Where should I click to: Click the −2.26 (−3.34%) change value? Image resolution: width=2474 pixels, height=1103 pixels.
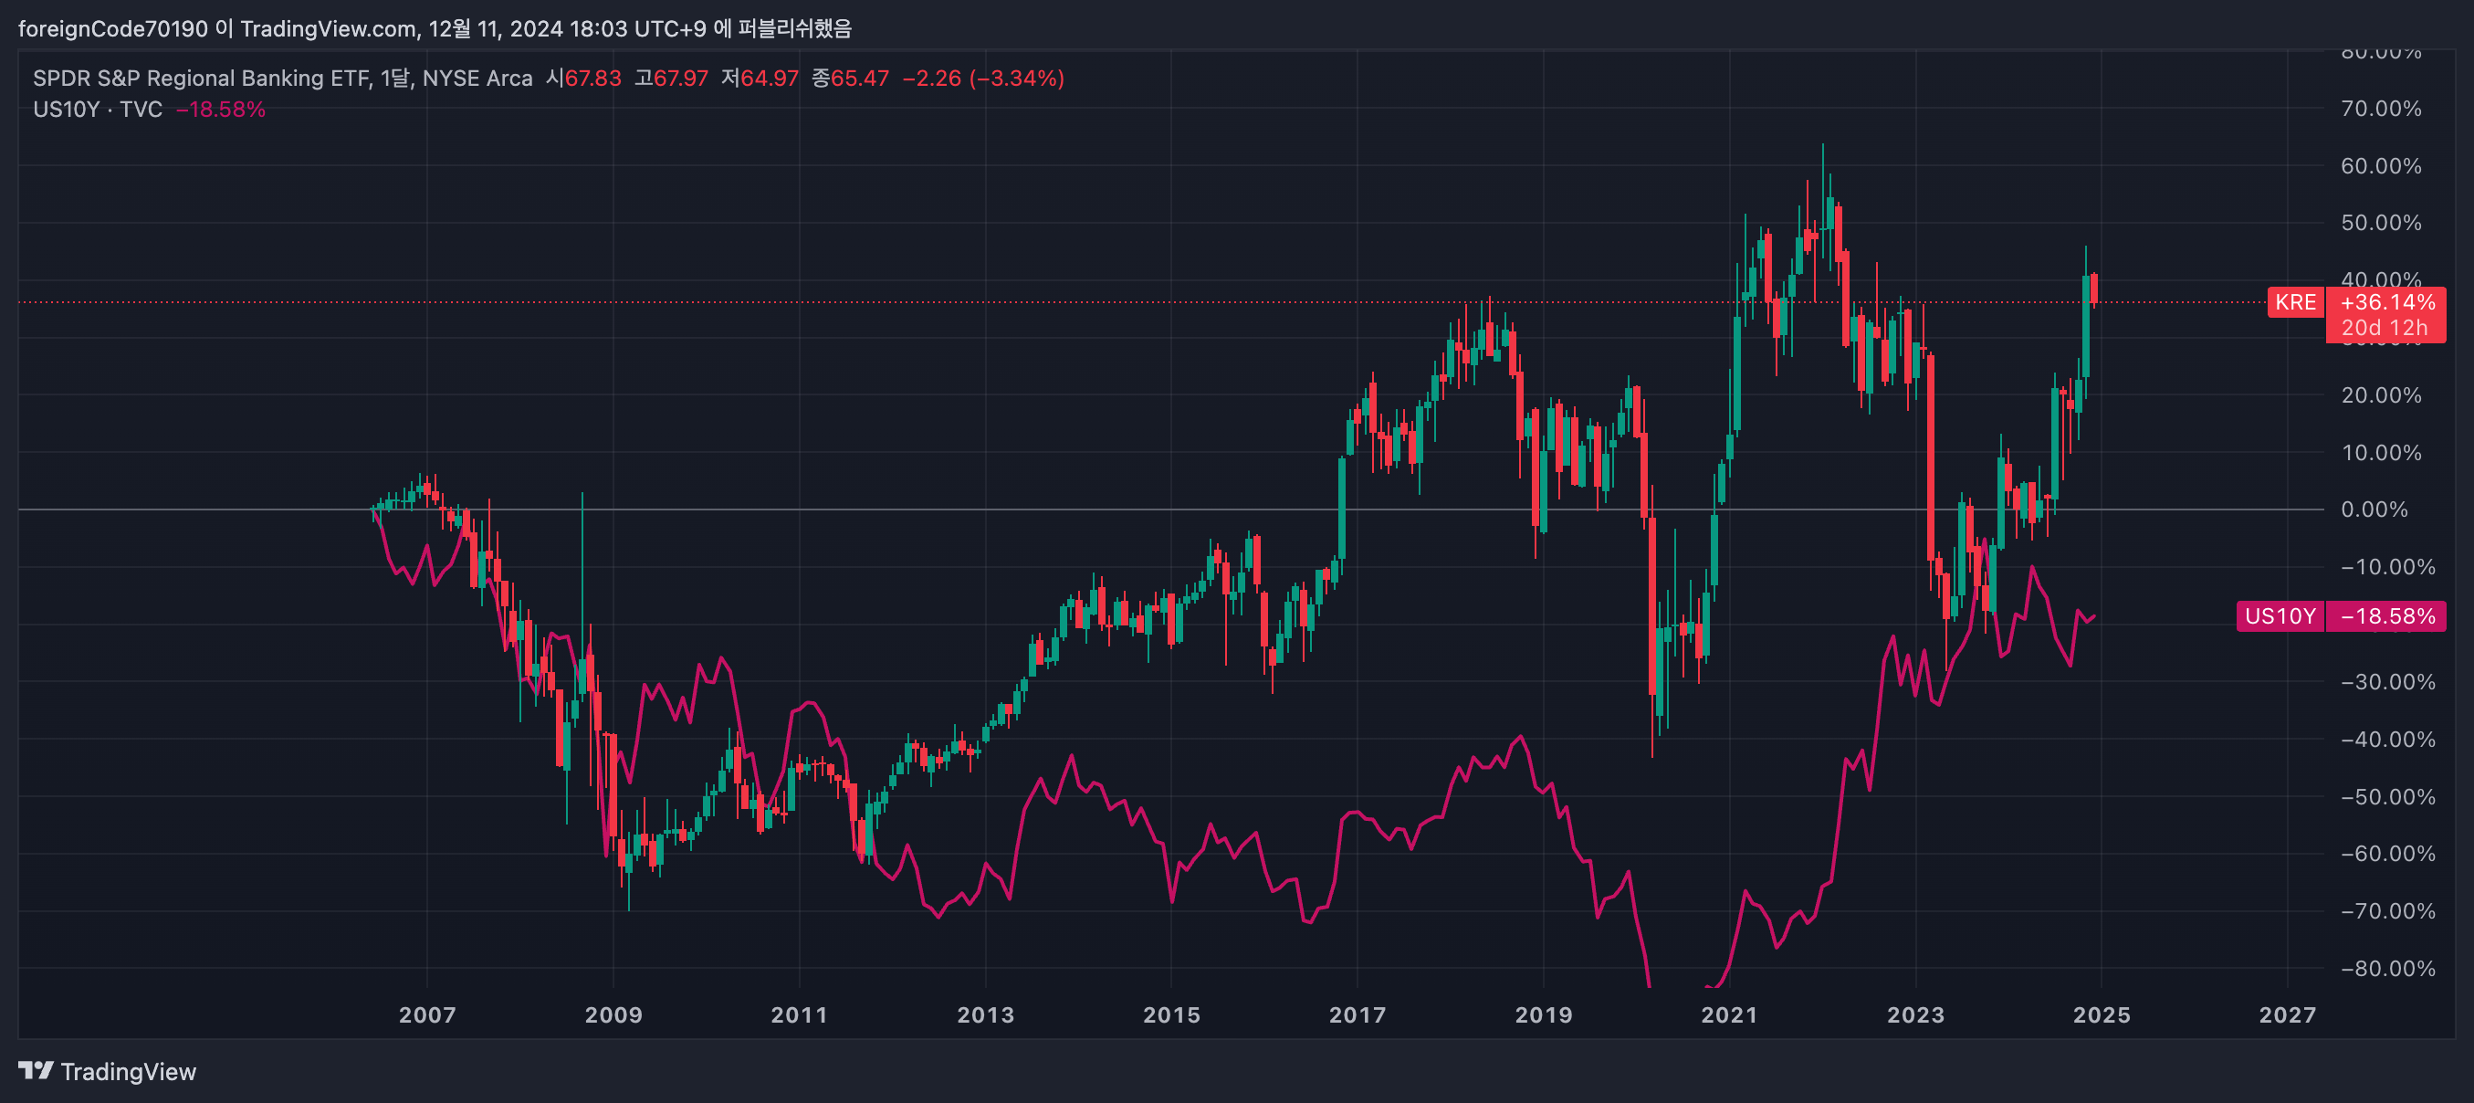(x=983, y=78)
